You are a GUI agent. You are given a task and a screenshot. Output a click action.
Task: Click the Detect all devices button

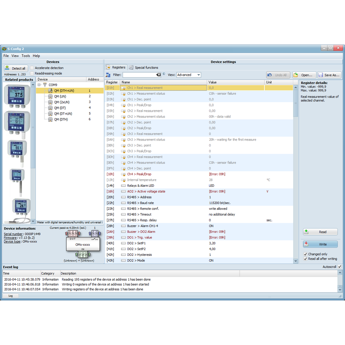(16, 69)
